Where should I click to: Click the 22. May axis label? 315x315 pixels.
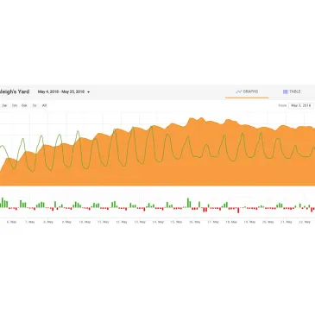(305, 222)
